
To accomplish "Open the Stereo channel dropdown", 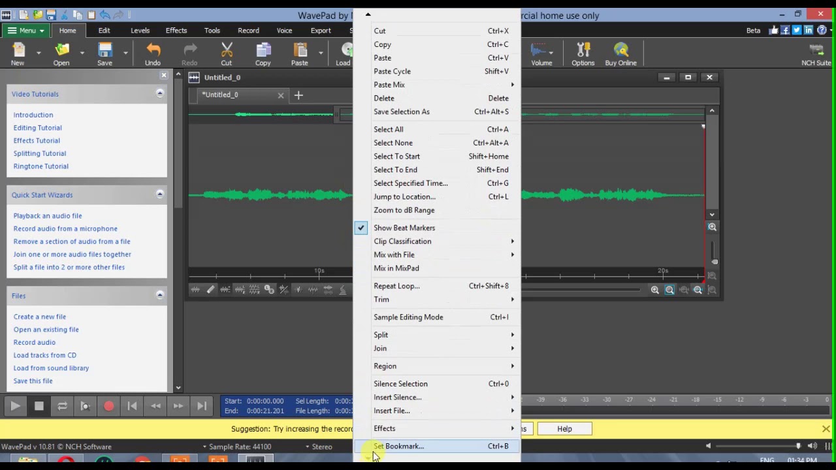I will point(319,446).
